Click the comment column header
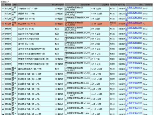Viewport: 154px width, 115px height. click(x=148, y=5)
